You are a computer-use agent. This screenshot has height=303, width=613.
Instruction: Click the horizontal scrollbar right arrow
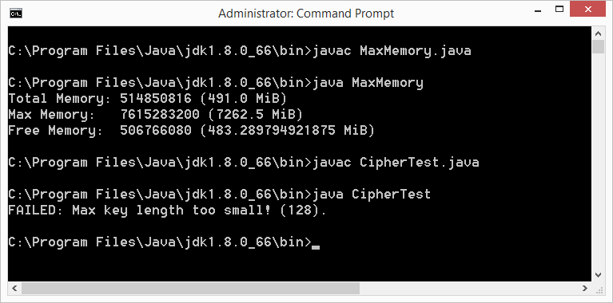(585, 289)
